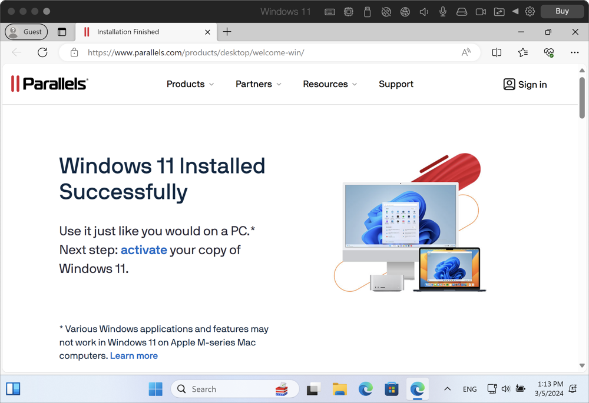Click the Buy button
The width and height of the screenshot is (589, 403).
[x=562, y=11]
